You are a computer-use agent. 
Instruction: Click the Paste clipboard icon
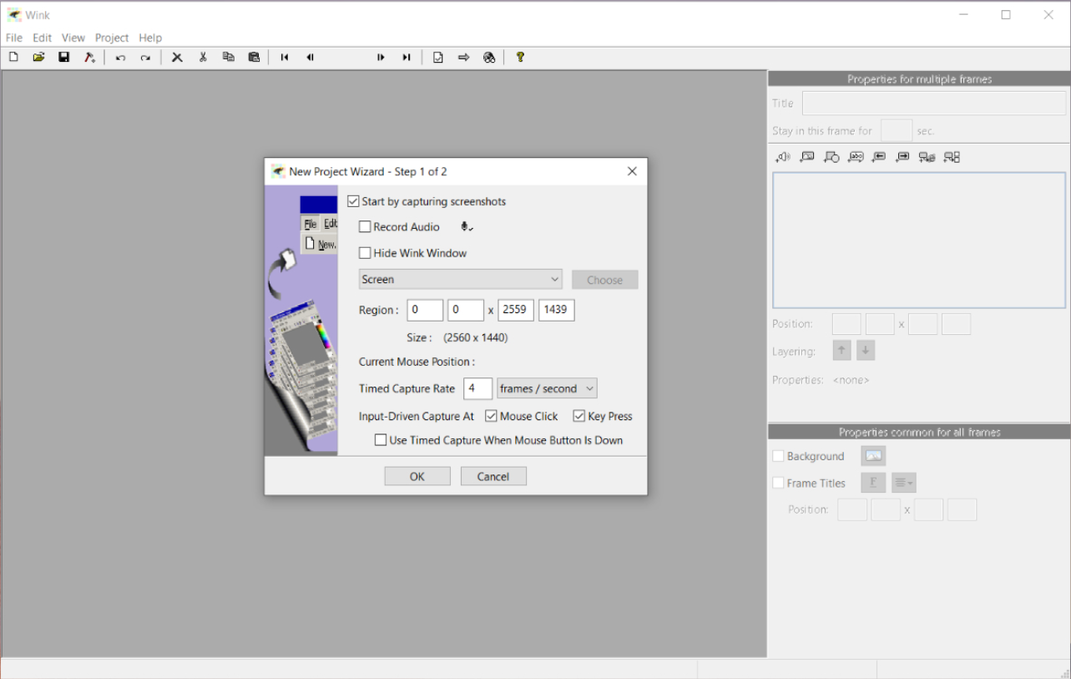click(x=254, y=57)
